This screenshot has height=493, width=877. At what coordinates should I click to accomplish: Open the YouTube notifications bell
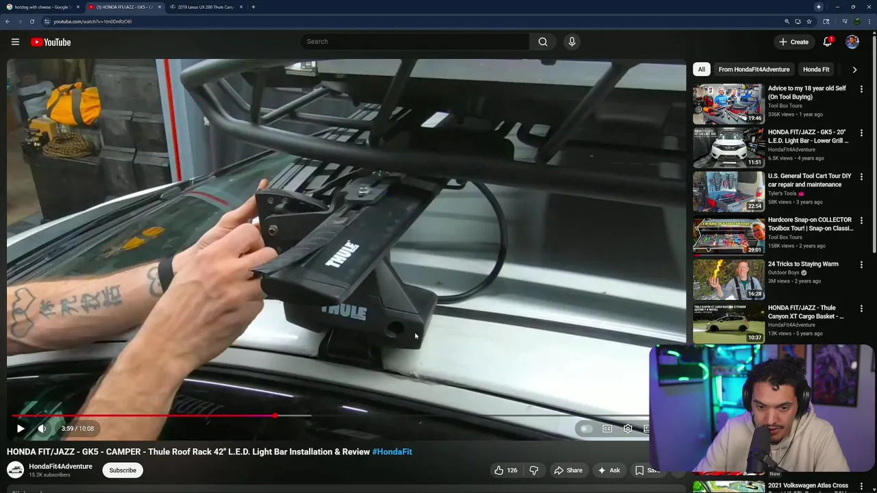point(828,42)
